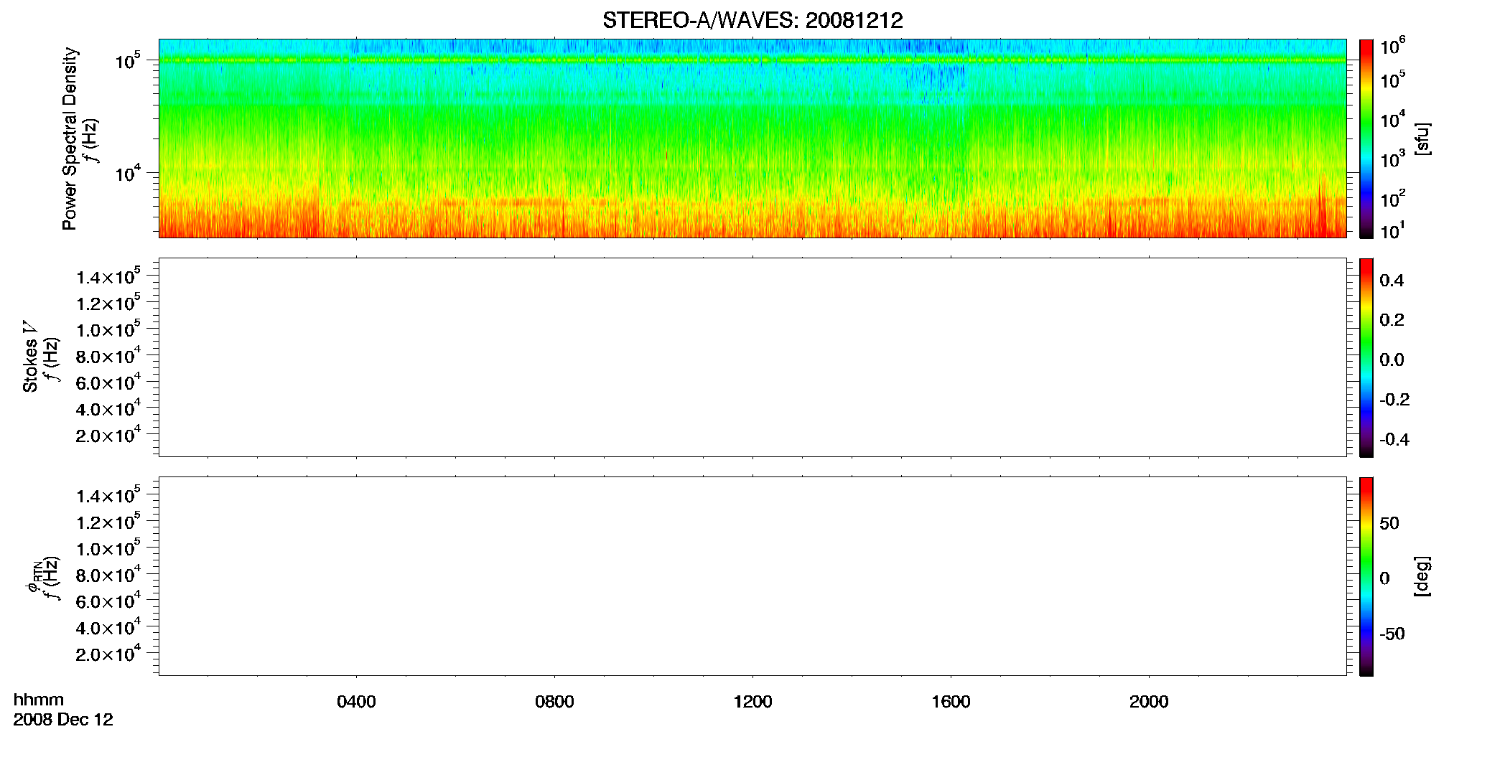Select the "2000" time axis label
Screen dimensions: 1505x775
[1149, 702]
